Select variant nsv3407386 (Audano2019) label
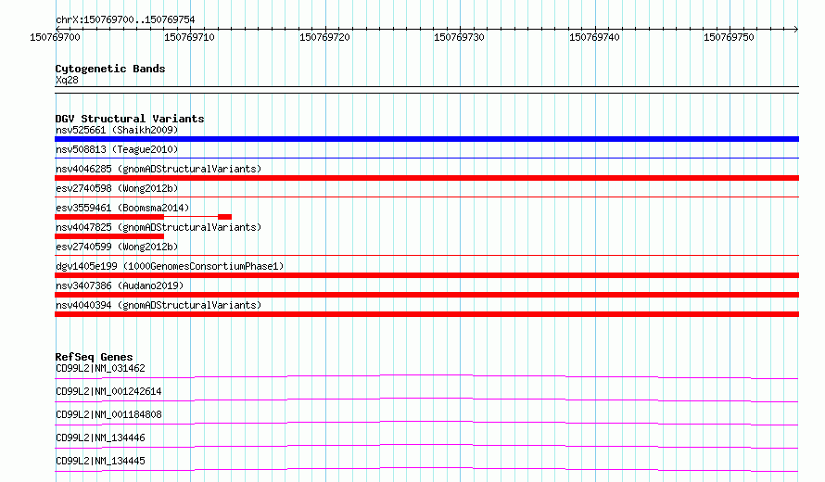825x482 pixels. (x=120, y=285)
